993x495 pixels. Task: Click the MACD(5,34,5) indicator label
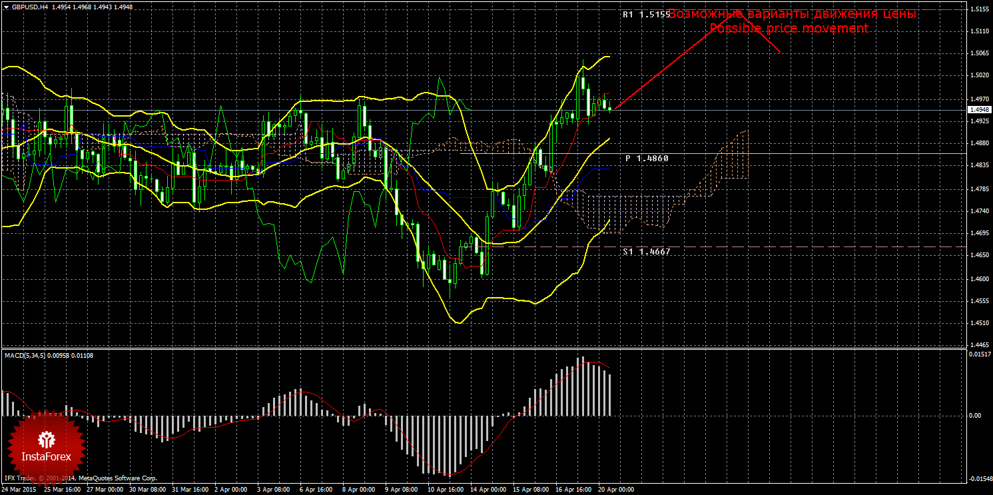click(25, 356)
